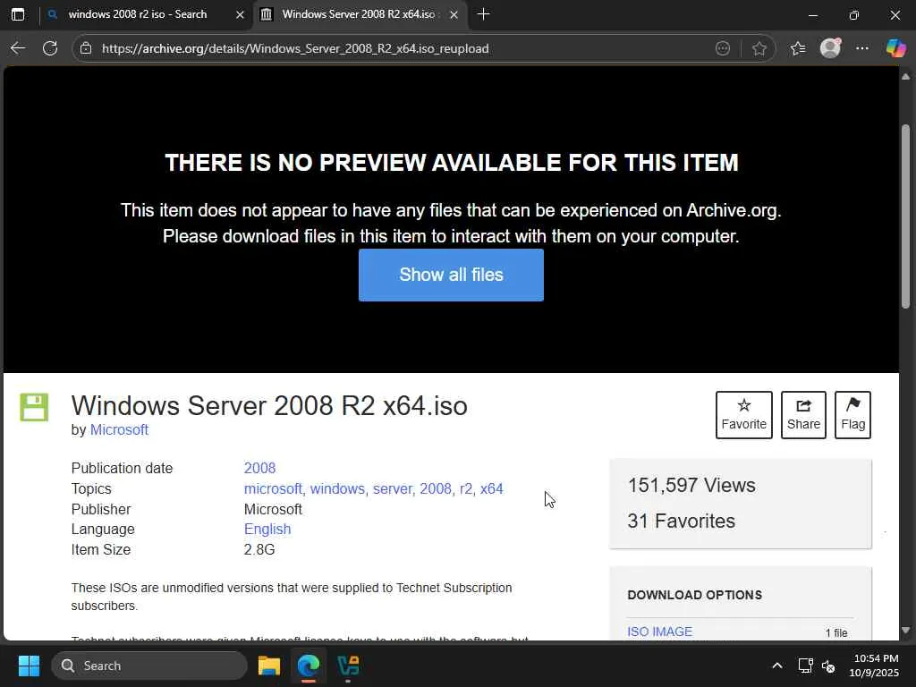The height and width of the screenshot is (687, 916).
Task: Click the Show all files button
Action: click(x=451, y=276)
